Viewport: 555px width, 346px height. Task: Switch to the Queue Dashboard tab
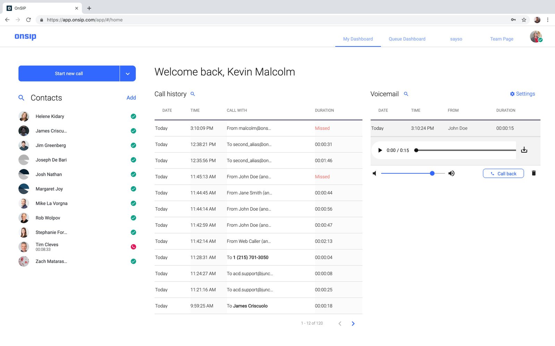click(x=407, y=39)
